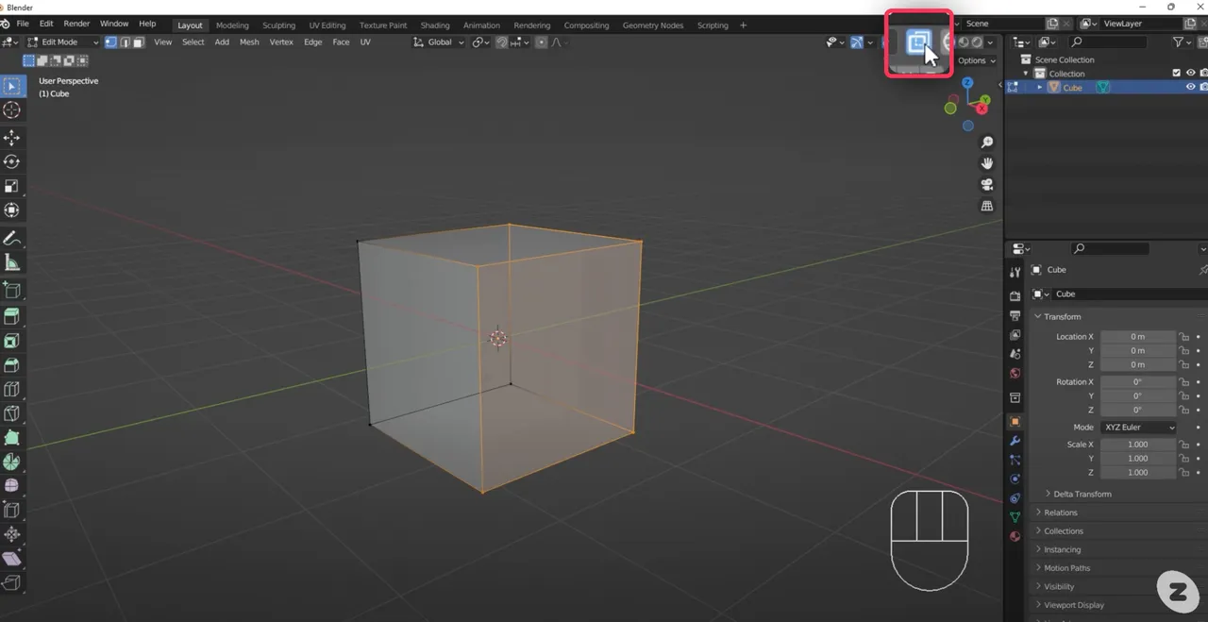
Task: Select the Move tool
Action: [12, 137]
